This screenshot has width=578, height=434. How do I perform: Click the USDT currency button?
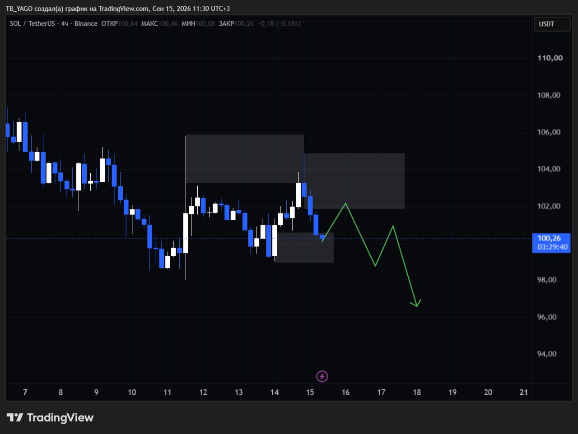(552, 24)
